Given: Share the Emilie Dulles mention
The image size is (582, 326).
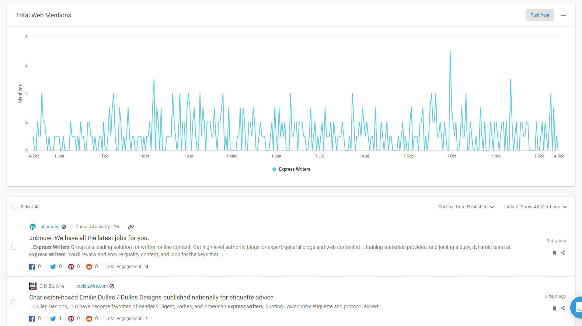Looking at the screenshot, I should point(563,308).
